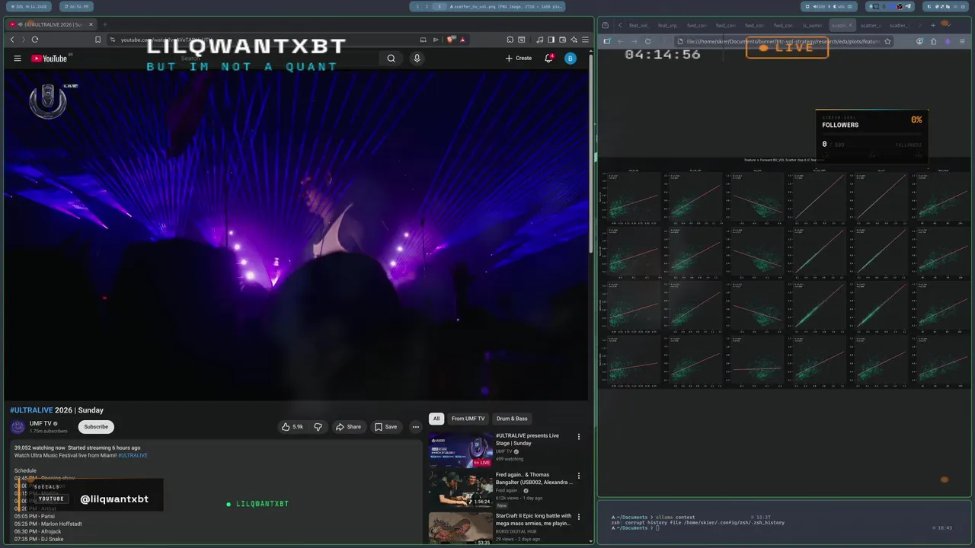This screenshot has width=975, height=548.
Task: Open options for Fred again.. video
Action: pos(578,476)
